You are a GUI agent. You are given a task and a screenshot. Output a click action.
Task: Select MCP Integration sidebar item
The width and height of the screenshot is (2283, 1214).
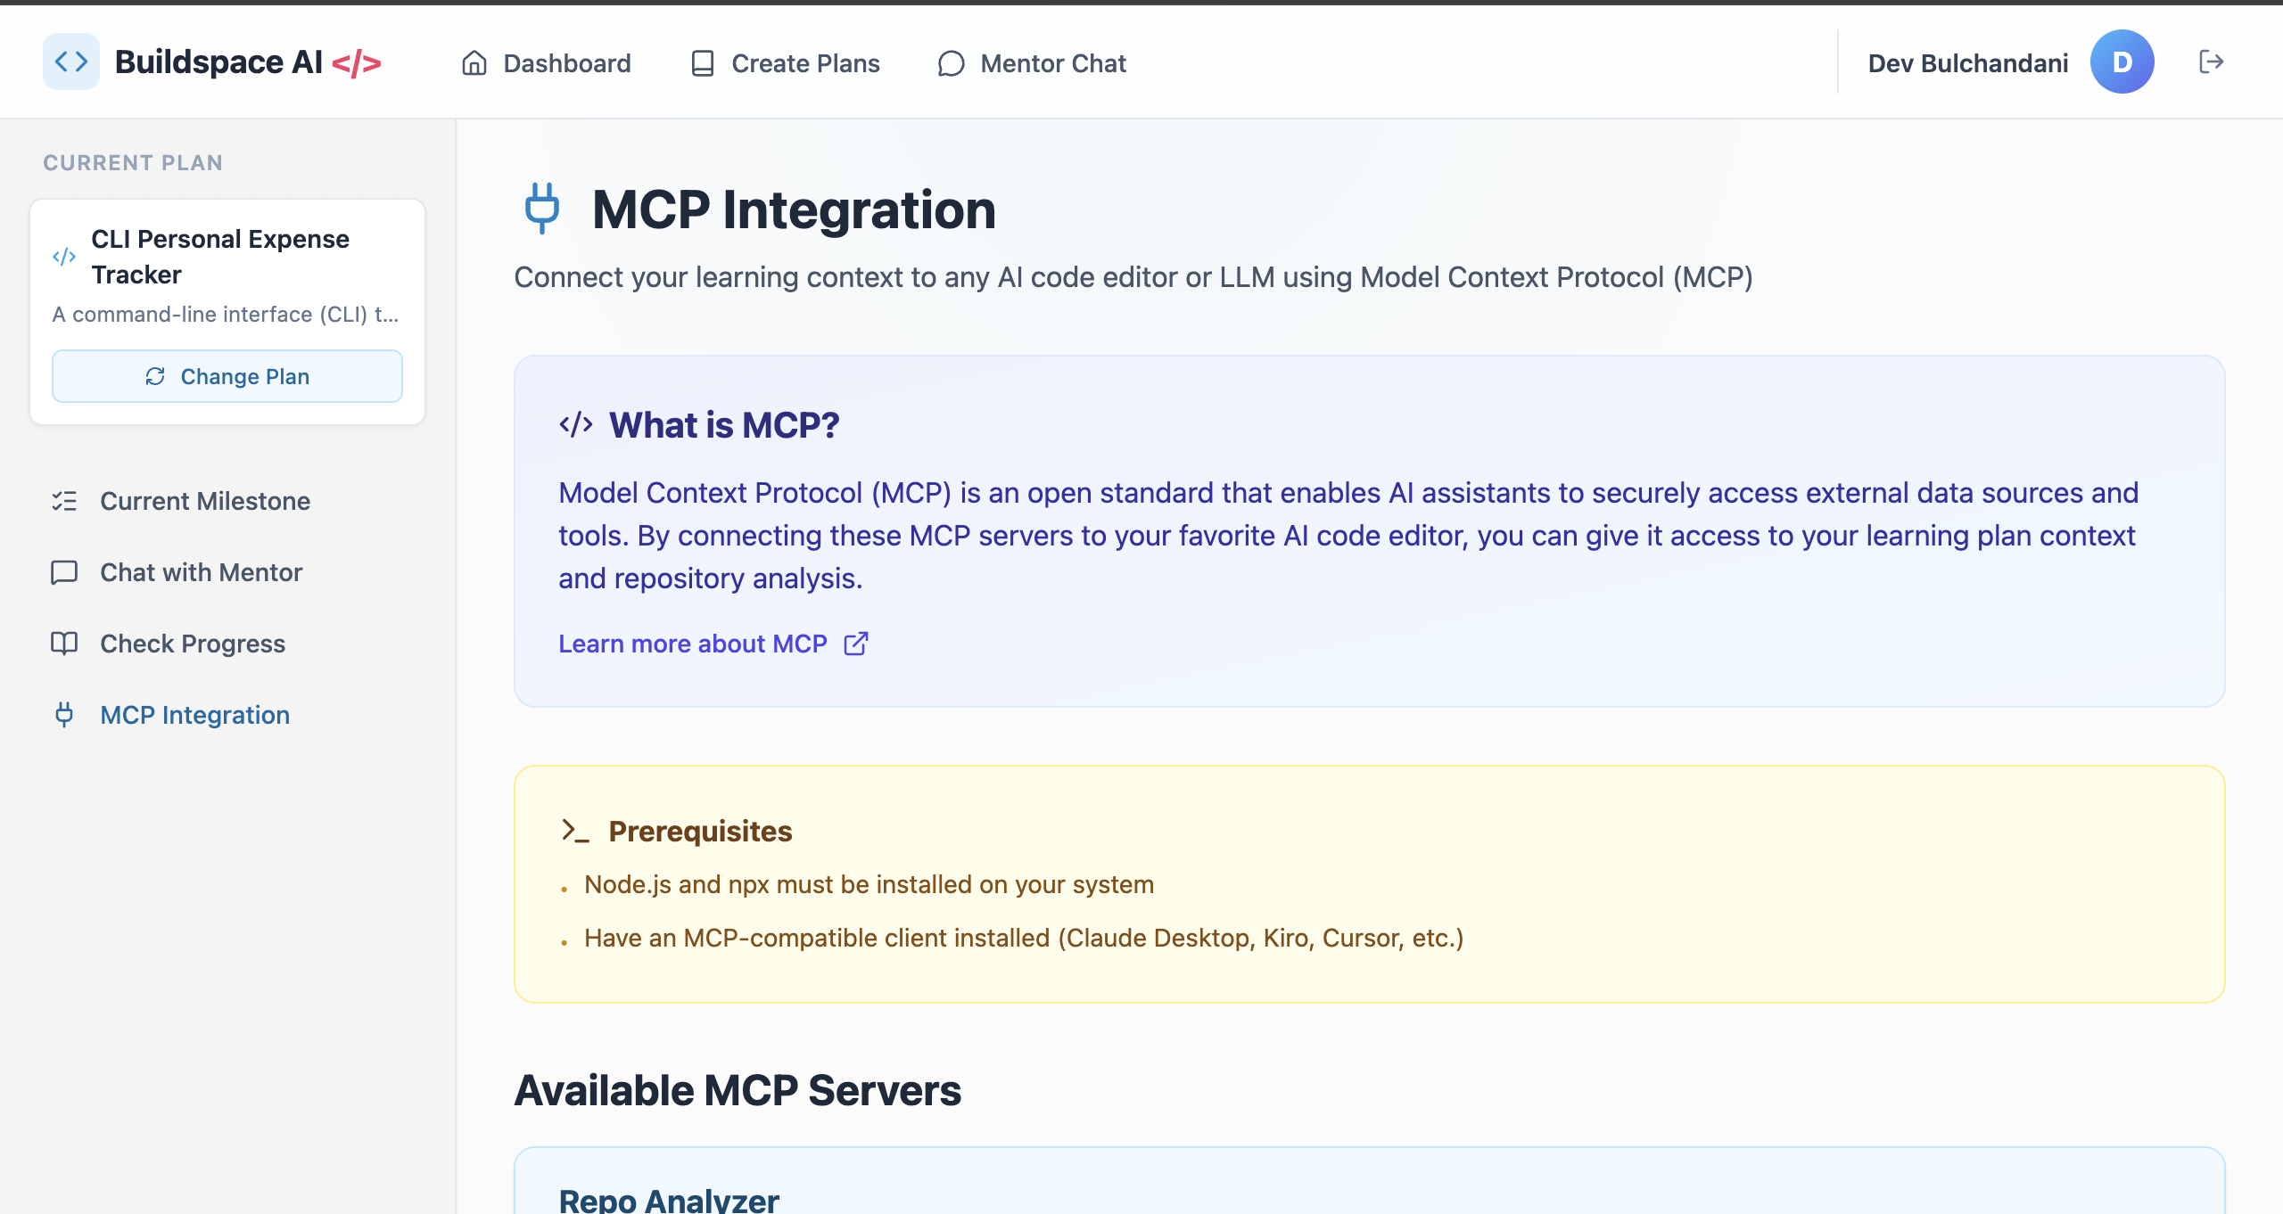tap(194, 715)
